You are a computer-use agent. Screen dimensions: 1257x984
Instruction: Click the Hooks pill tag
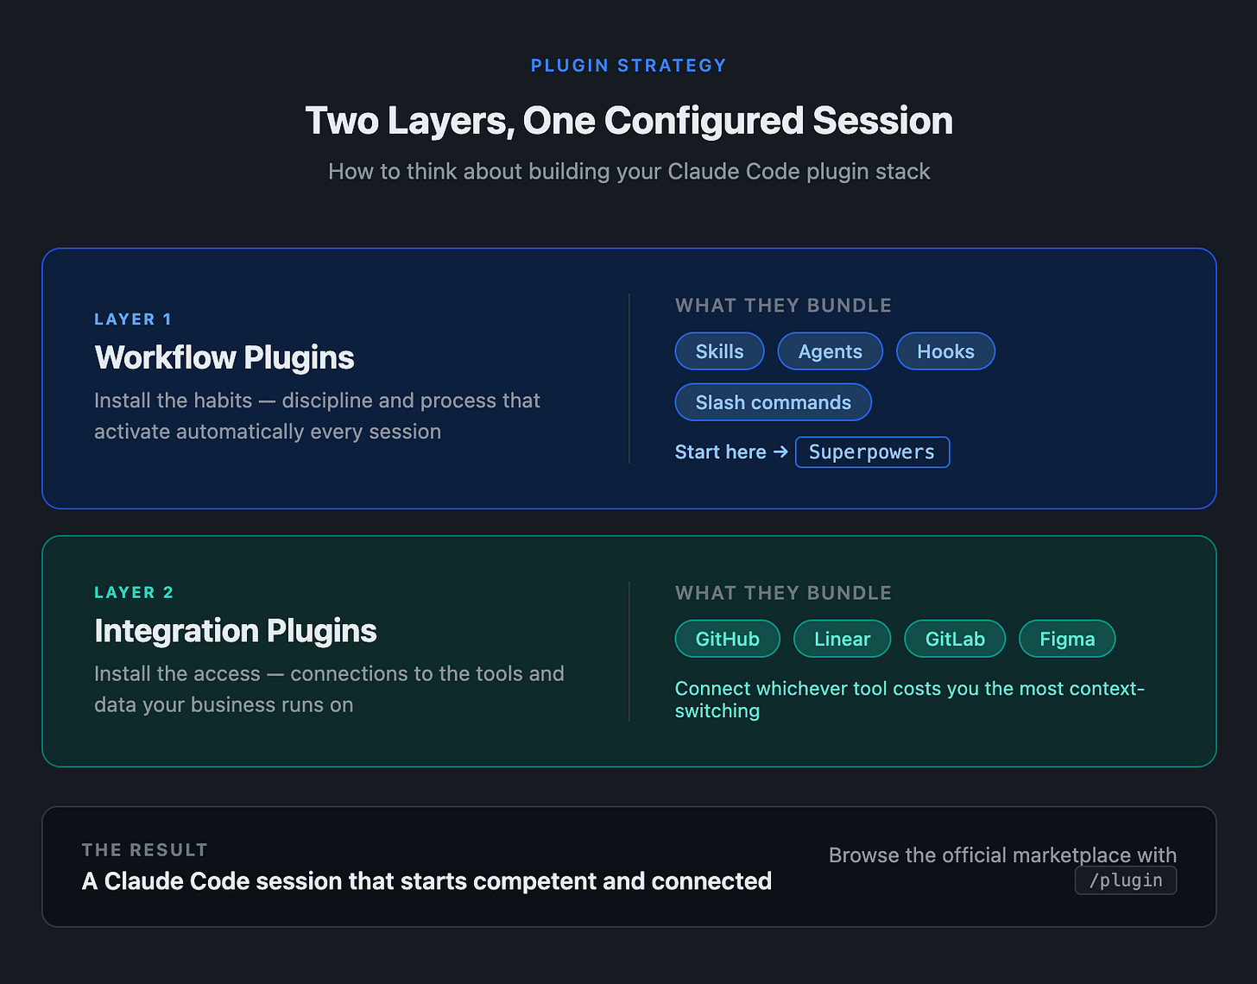(945, 351)
